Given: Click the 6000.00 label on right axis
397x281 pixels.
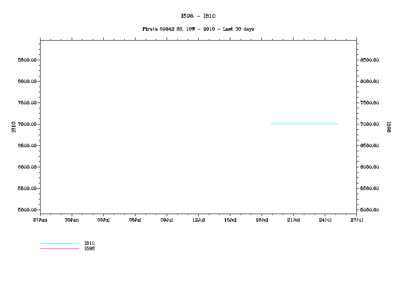Looking at the screenshot, I should (x=370, y=167).
